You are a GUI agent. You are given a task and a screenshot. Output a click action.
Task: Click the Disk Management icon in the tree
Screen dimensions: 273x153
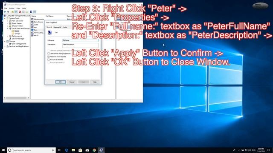point(10,44)
